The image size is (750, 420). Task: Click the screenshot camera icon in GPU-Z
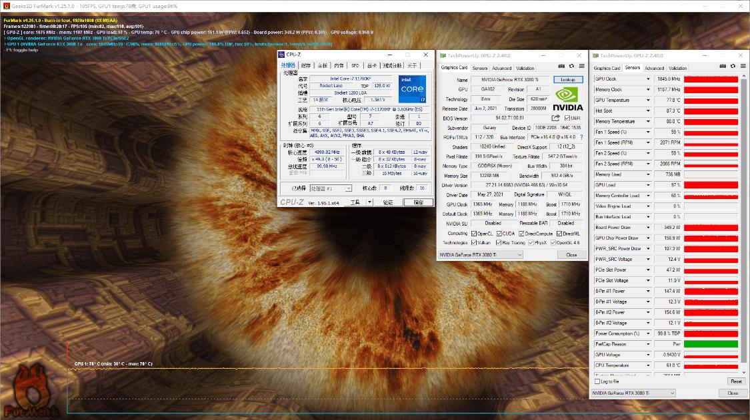[x=561, y=66]
